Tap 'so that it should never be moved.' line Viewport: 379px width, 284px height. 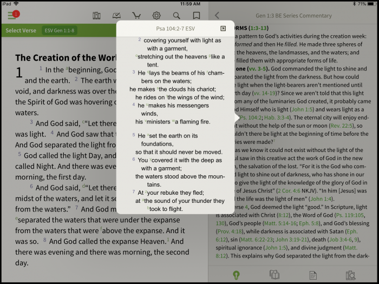(x=179, y=152)
